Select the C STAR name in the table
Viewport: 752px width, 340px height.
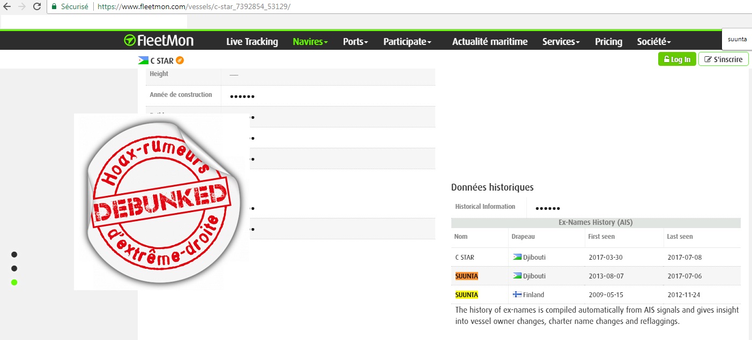pos(465,257)
